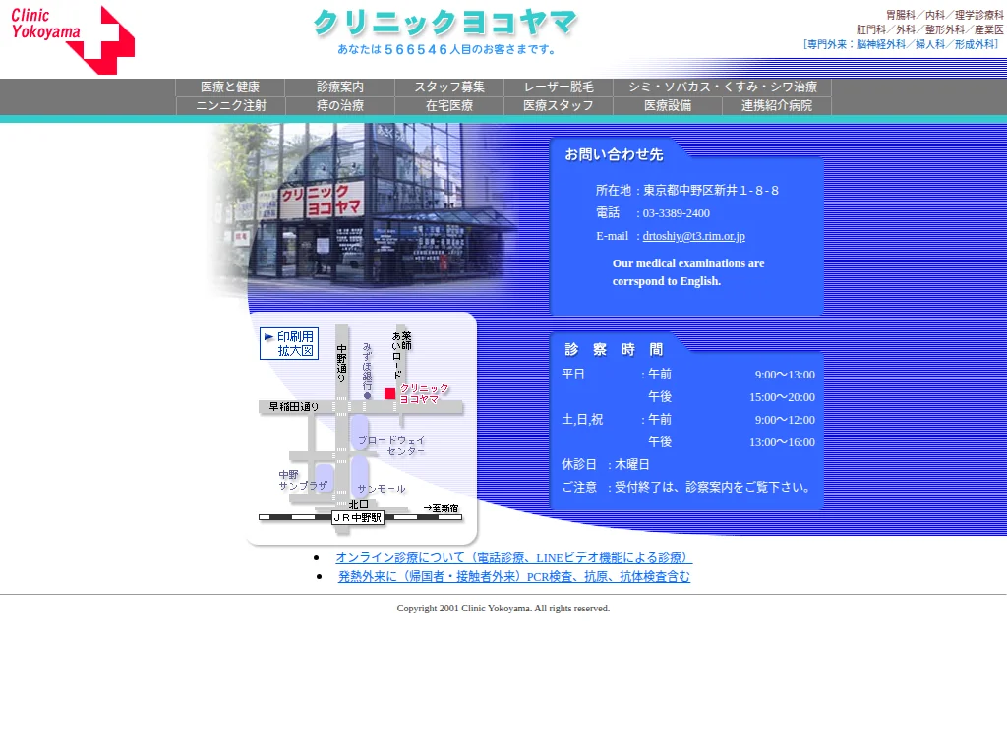This screenshot has width=1007, height=755.
Task: Open the 痔の治療 treatment page
Action: (x=339, y=106)
